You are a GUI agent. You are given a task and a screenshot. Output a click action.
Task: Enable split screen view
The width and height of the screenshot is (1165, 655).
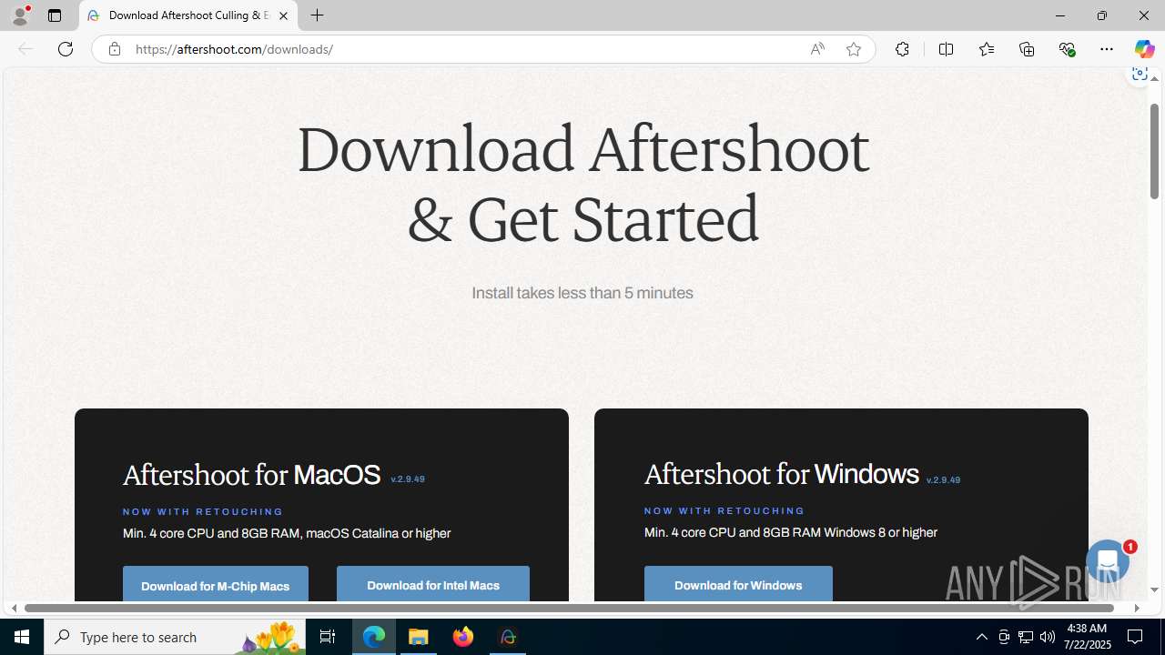coord(946,49)
